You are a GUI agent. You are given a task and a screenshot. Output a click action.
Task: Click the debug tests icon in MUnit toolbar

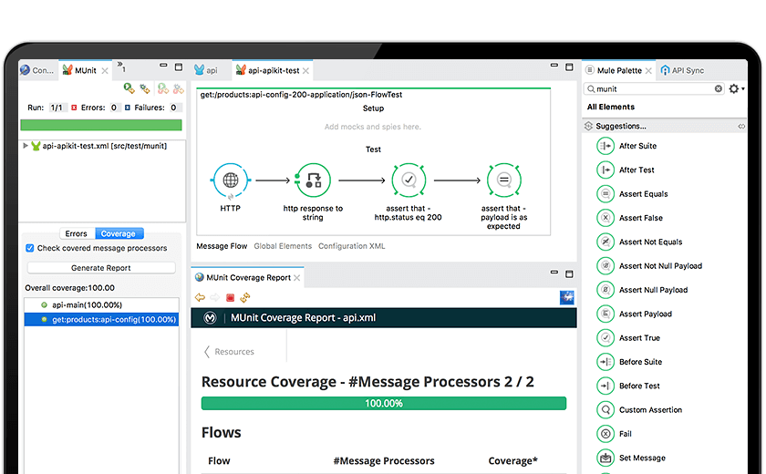coord(145,88)
